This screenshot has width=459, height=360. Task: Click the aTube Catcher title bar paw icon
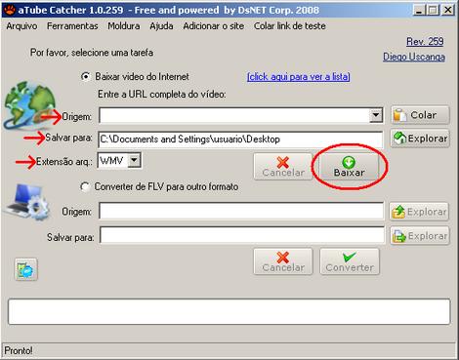pyautogui.click(x=10, y=10)
